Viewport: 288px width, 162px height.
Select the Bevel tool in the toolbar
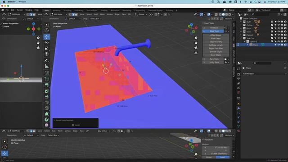47,97
